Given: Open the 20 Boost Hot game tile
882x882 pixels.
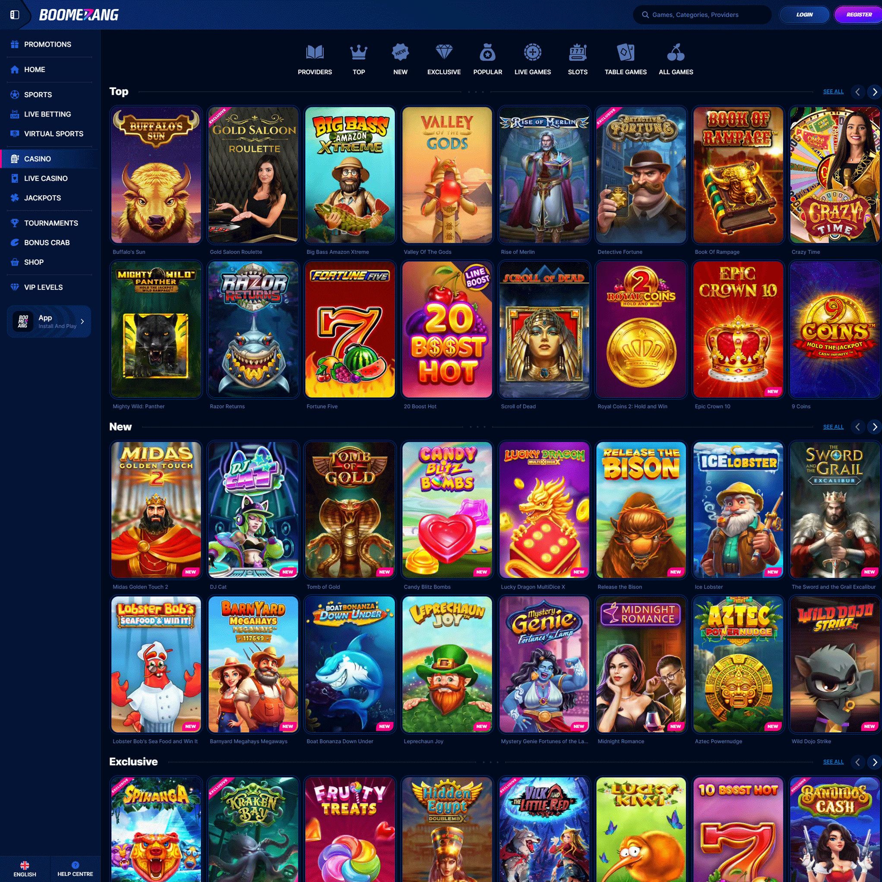Looking at the screenshot, I should click(x=447, y=329).
